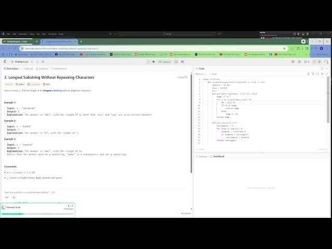Expand the Topics tag

[x=20, y=84]
